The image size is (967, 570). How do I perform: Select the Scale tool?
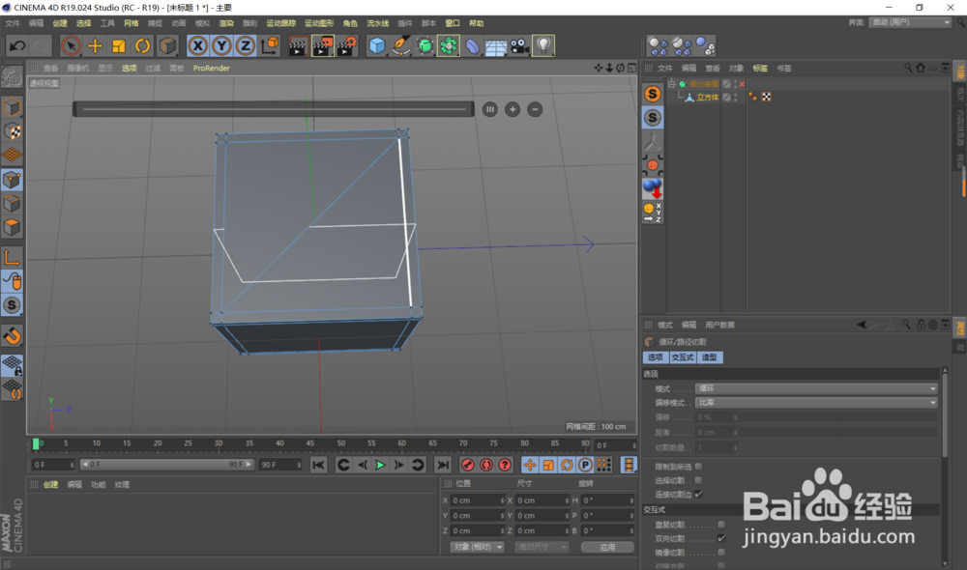pyautogui.click(x=118, y=45)
